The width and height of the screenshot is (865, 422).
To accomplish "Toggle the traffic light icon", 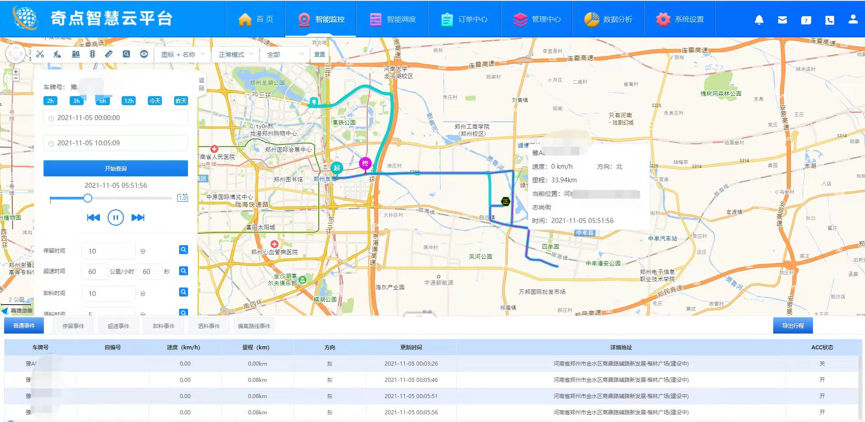I will [92, 54].
